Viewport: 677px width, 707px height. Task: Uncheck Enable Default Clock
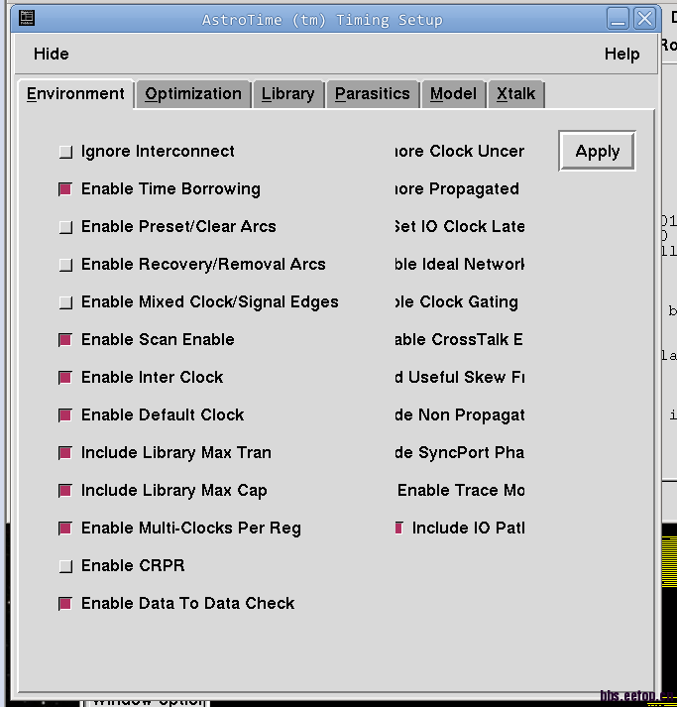[x=65, y=414]
